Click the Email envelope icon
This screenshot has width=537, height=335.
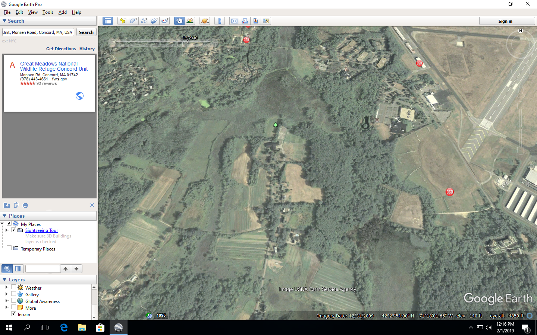pyautogui.click(x=234, y=21)
